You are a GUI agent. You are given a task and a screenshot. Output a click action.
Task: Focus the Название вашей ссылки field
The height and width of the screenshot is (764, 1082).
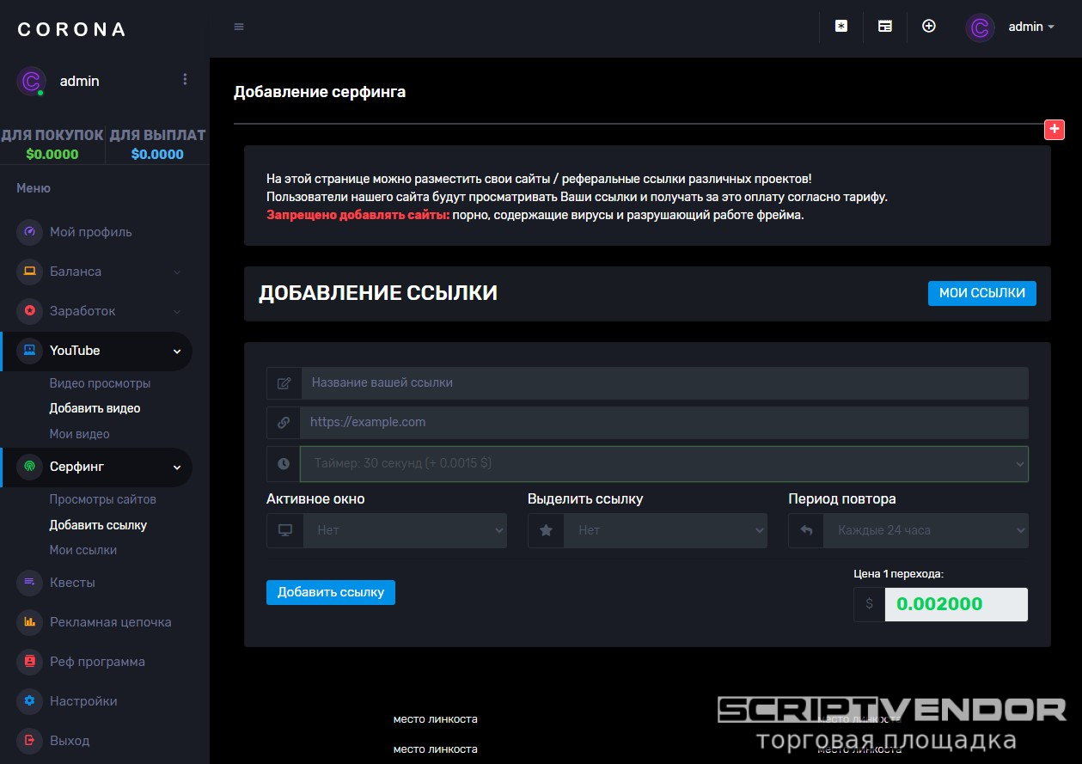pos(664,383)
